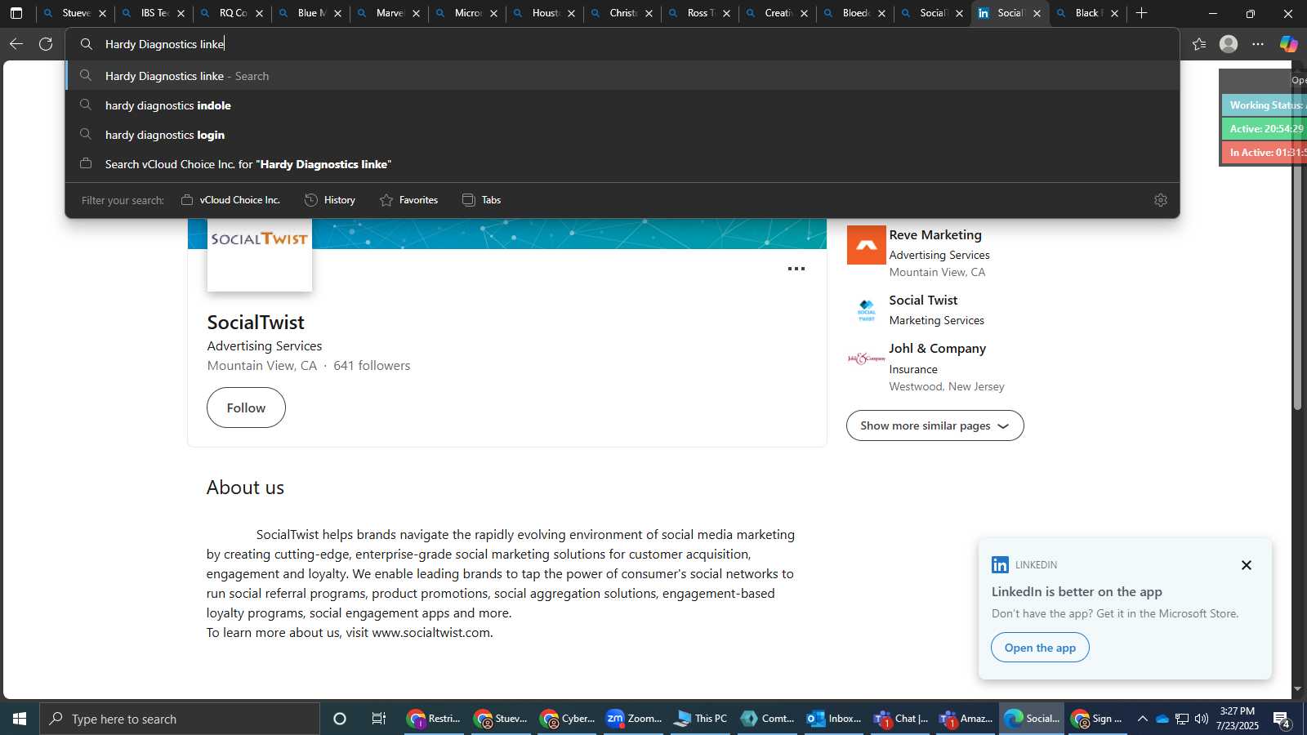Switch to the IBS Te browser tab
Screen dimensions: 1307x735
(153, 13)
